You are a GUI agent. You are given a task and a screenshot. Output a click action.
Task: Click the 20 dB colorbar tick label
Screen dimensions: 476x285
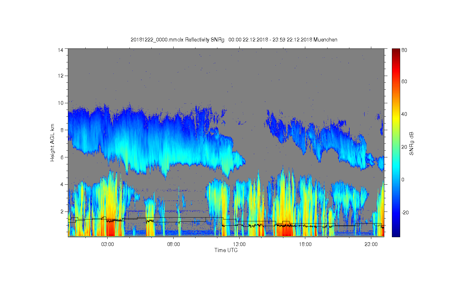404,147
